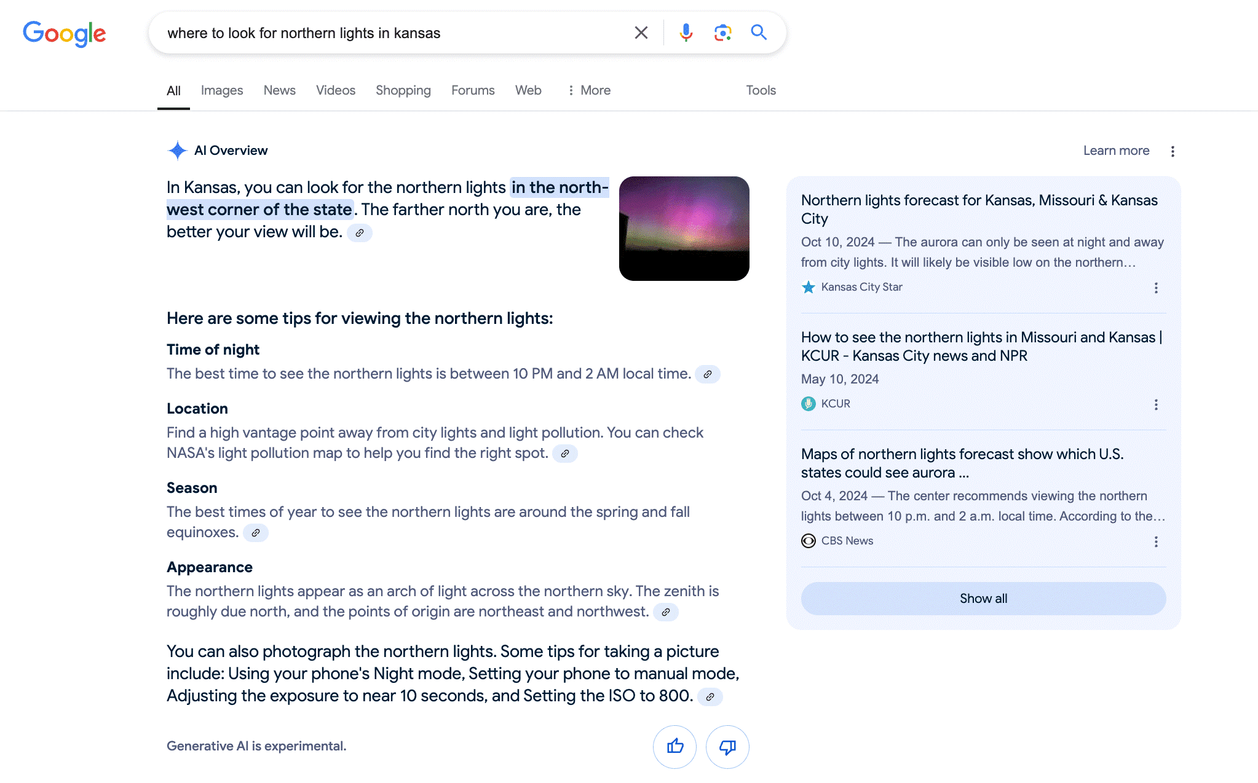Switch to the News tab
The height and width of the screenshot is (783, 1258).
pyautogui.click(x=279, y=90)
